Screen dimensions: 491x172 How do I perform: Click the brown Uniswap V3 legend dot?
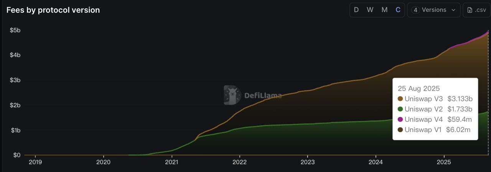[x=400, y=99]
